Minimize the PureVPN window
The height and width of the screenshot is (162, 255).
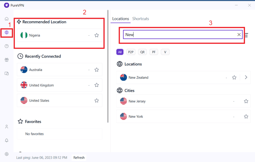pyautogui.click(x=236, y=5)
